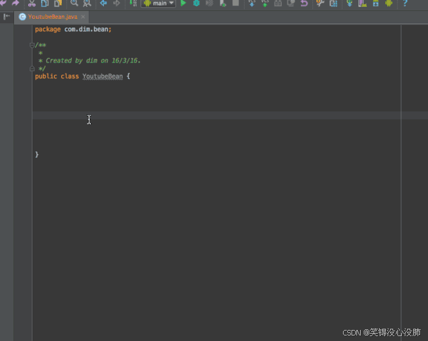Click the Redo arrow icon
The height and width of the screenshot is (341, 428).
click(x=15, y=3)
